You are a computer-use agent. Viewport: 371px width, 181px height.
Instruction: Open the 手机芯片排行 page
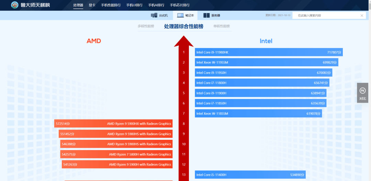(x=180, y=5)
